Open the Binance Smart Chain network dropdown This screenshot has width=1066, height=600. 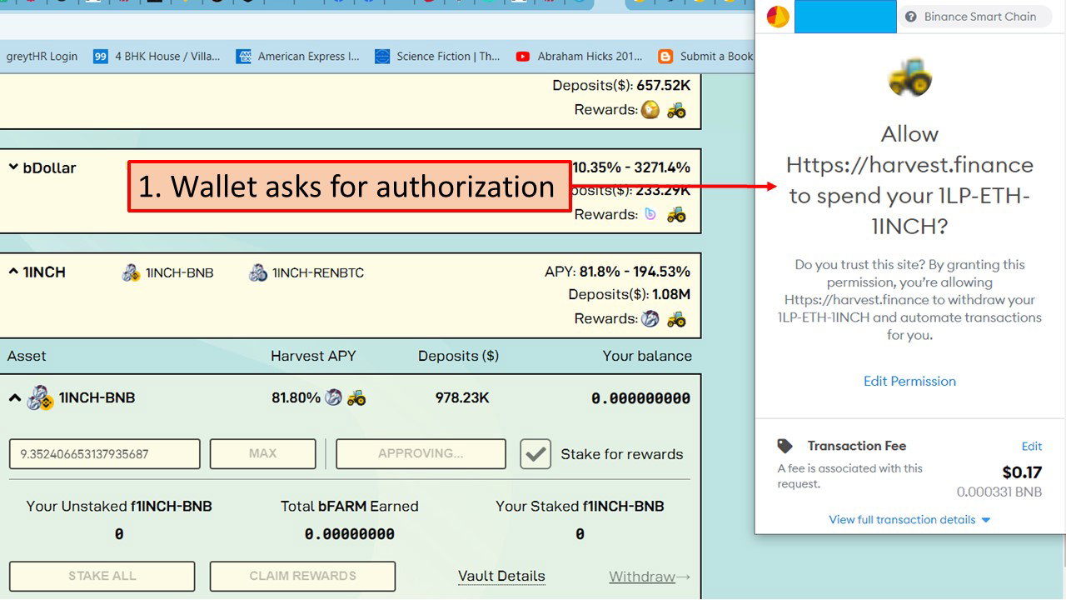click(974, 17)
